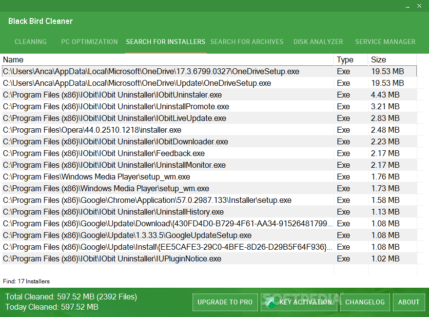This screenshot has width=429, height=317.
Task: Minimize the Black Bird Cleaner window
Action: (408, 7)
